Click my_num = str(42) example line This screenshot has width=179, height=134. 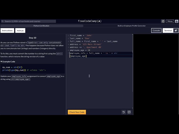12,67
